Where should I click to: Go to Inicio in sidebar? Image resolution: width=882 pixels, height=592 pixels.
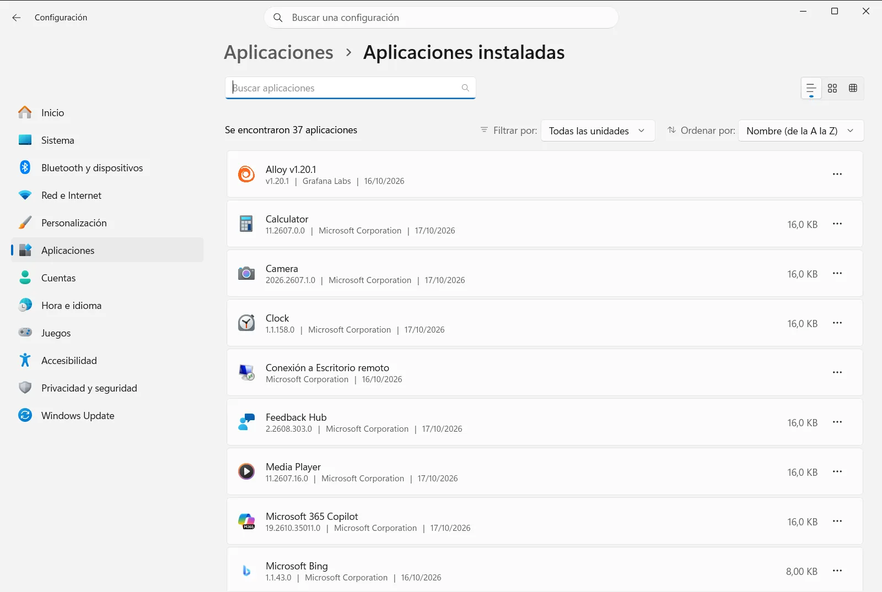pyautogui.click(x=107, y=112)
